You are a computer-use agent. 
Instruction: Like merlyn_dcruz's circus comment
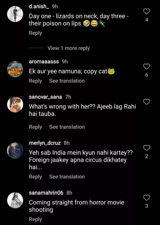(x=147, y=148)
